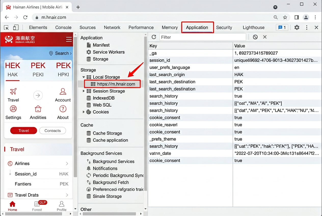This screenshot has width=322, height=216.
Task: Select the inspect element picker icon
Action: click(6, 28)
